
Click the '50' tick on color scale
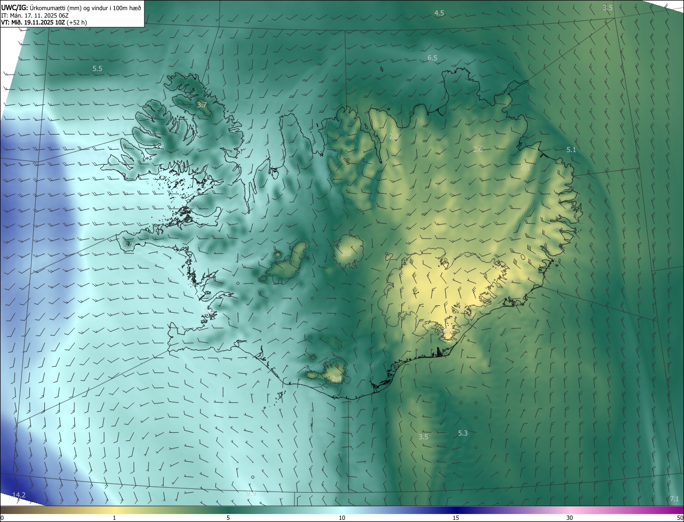pyautogui.click(x=679, y=518)
